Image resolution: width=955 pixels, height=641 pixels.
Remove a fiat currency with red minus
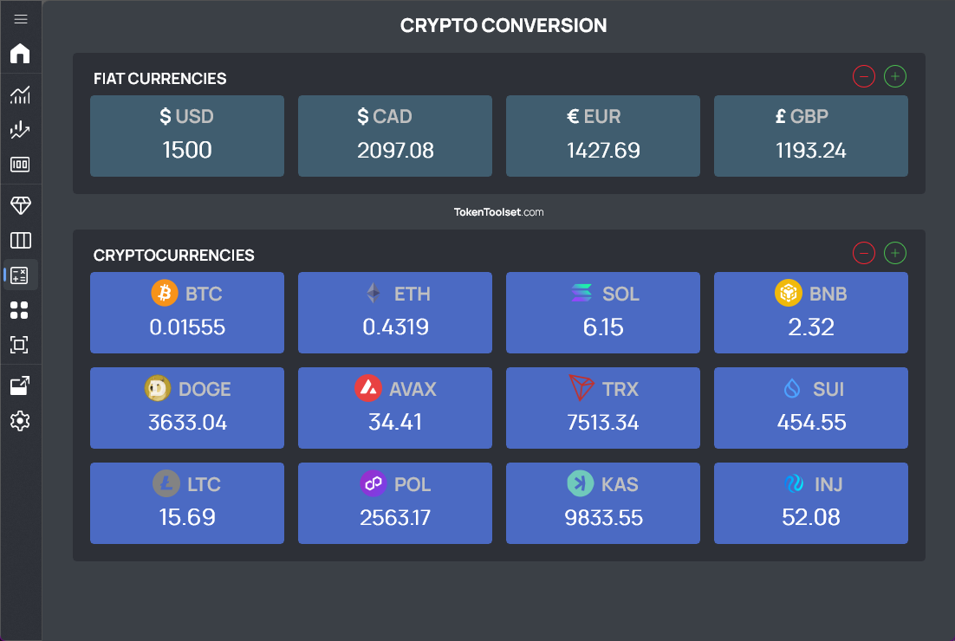click(x=864, y=77)
